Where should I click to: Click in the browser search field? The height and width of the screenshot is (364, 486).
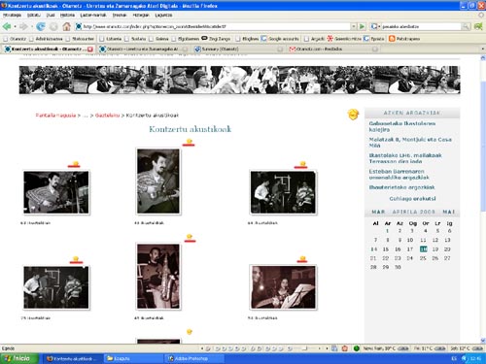coord(421,26)
